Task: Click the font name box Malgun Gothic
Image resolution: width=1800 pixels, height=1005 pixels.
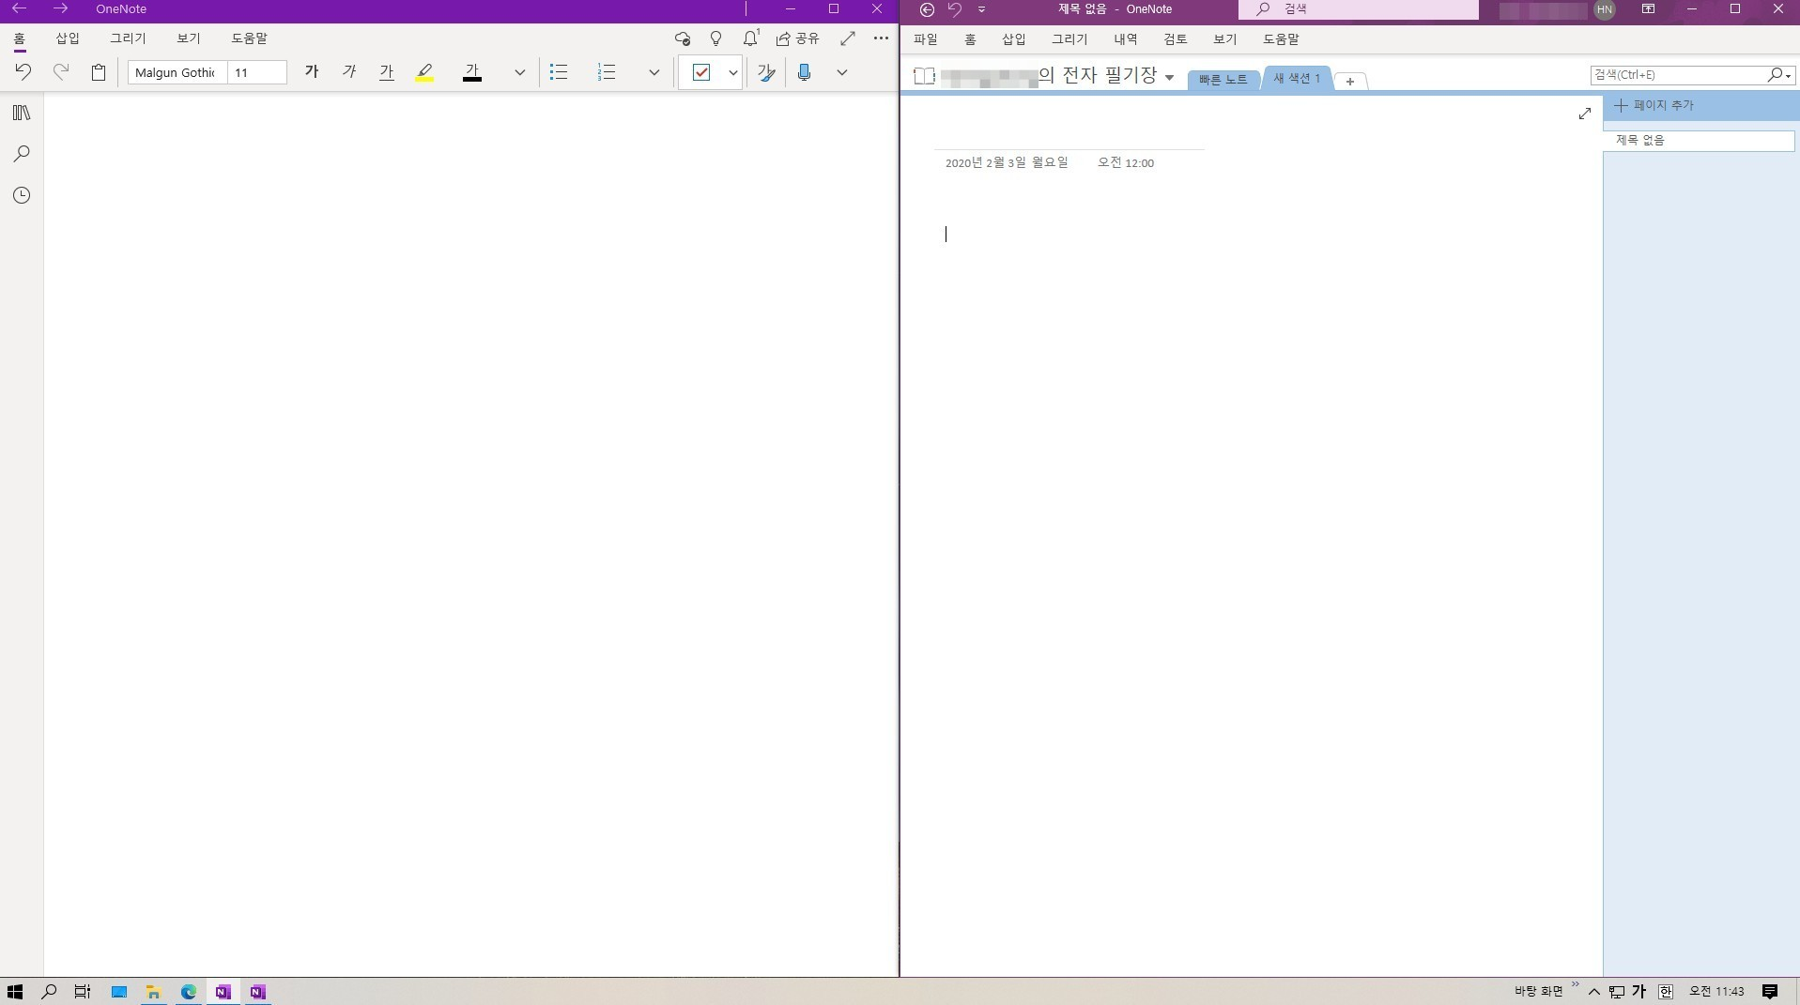Action: tap(177, 72)
